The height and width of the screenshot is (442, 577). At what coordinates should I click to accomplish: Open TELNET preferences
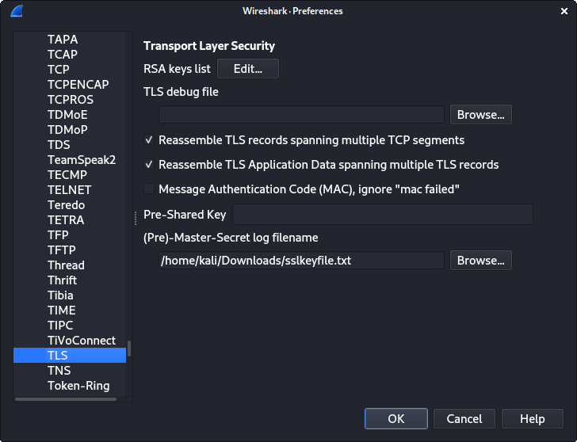pos(70,190)
